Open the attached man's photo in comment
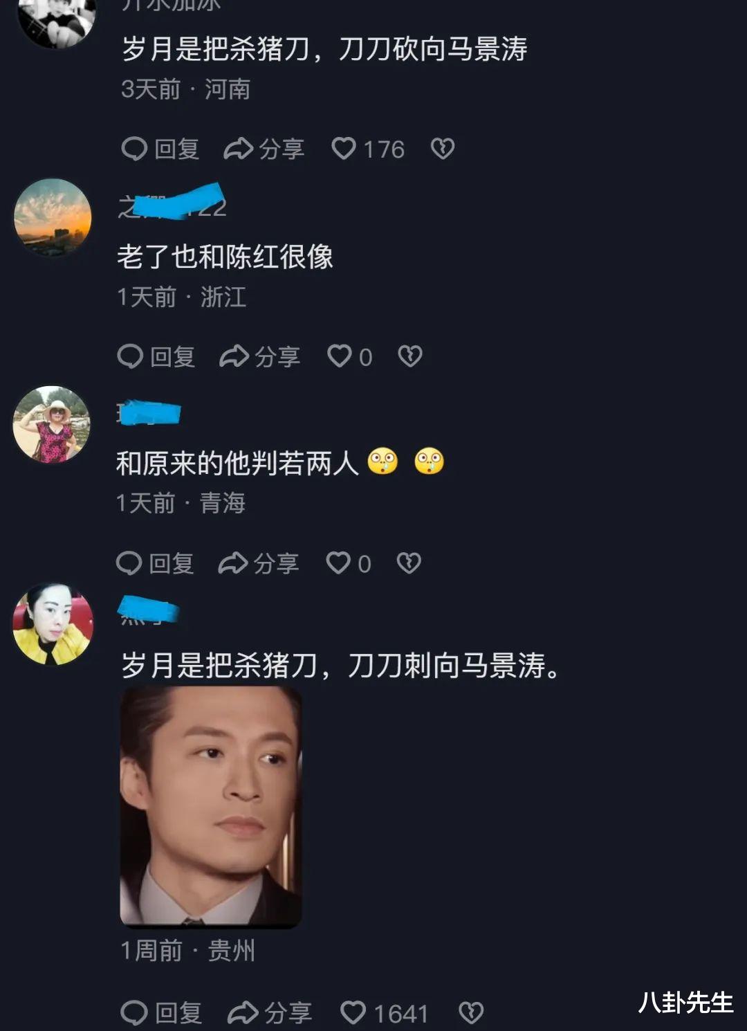Screen dimensions: 747x1031 pos(211,806)
